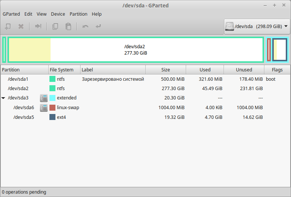Select the ext4 /dev/sda5 block in disk map
Viewport: 291px width, 197px height.
coord(280,50)
